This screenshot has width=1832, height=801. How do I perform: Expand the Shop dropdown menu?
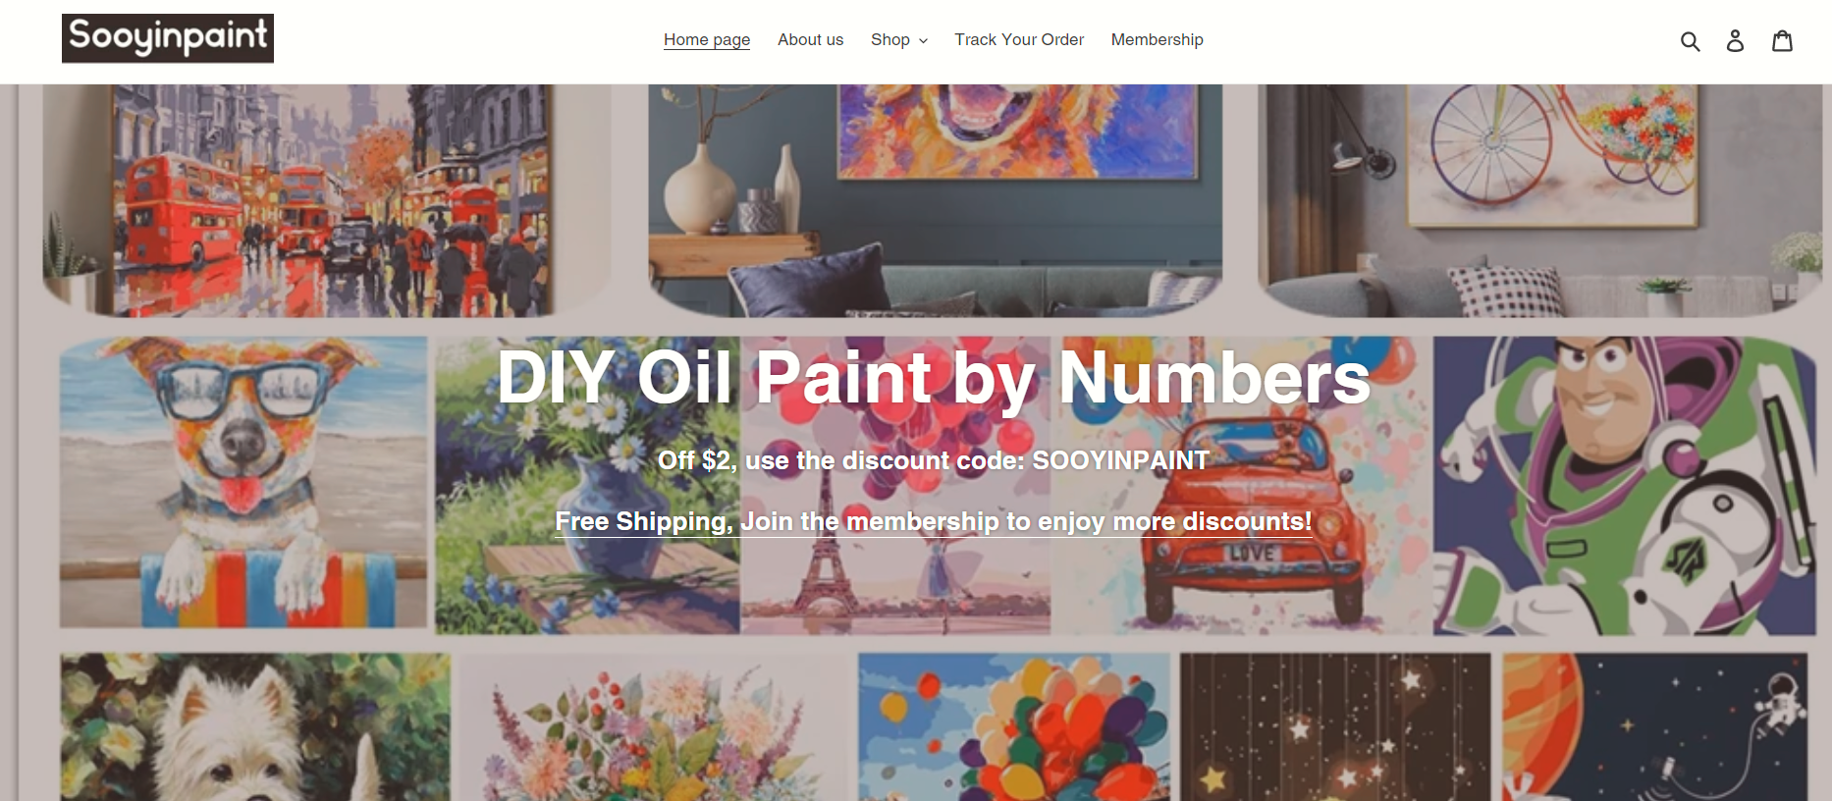tap(898, 40)
